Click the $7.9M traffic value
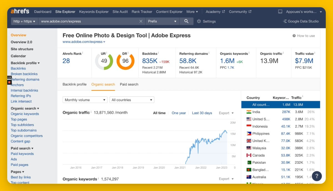 [304, 61]
